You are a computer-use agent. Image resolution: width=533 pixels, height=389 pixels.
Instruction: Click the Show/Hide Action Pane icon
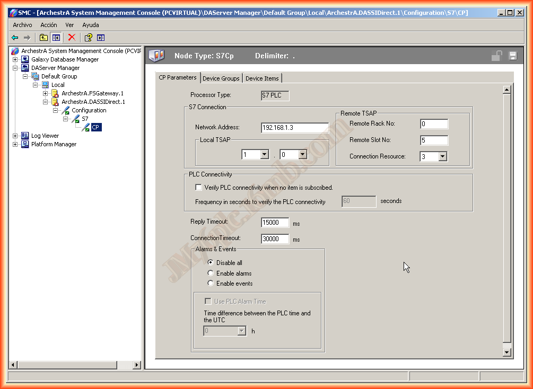[101, 38]
